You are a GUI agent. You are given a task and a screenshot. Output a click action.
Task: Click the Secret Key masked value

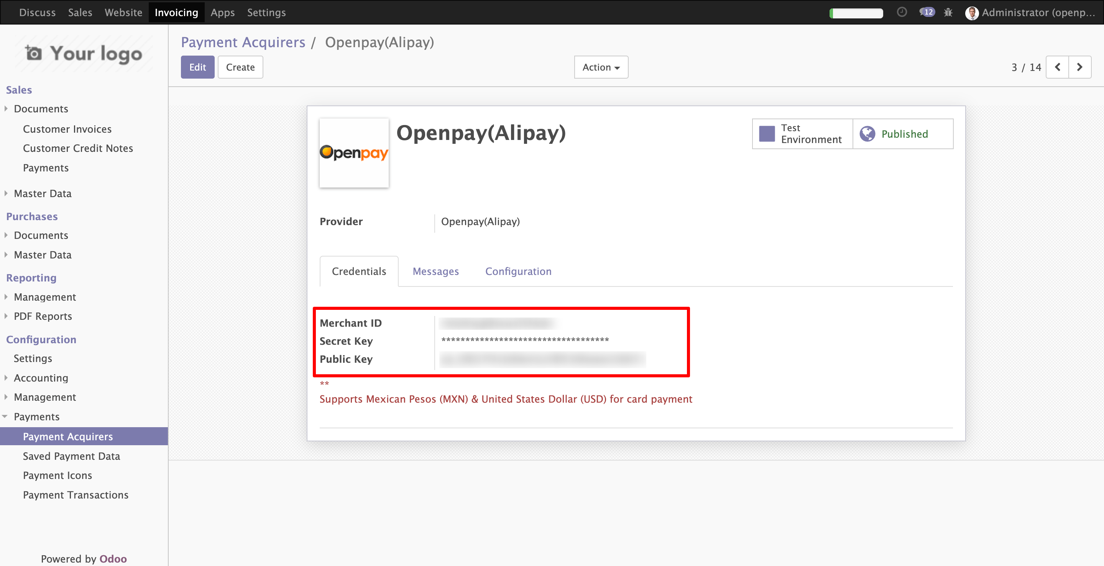525,341
